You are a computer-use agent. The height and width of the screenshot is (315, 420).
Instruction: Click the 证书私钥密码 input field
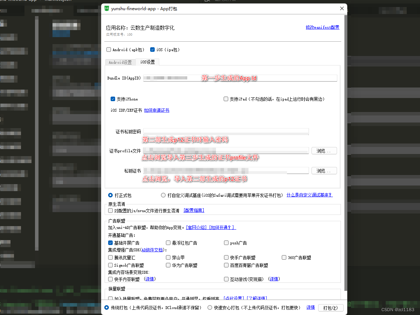[x=226, y=131]
